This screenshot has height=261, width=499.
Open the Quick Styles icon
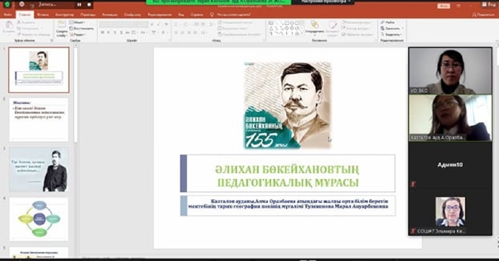click(333, 27)
